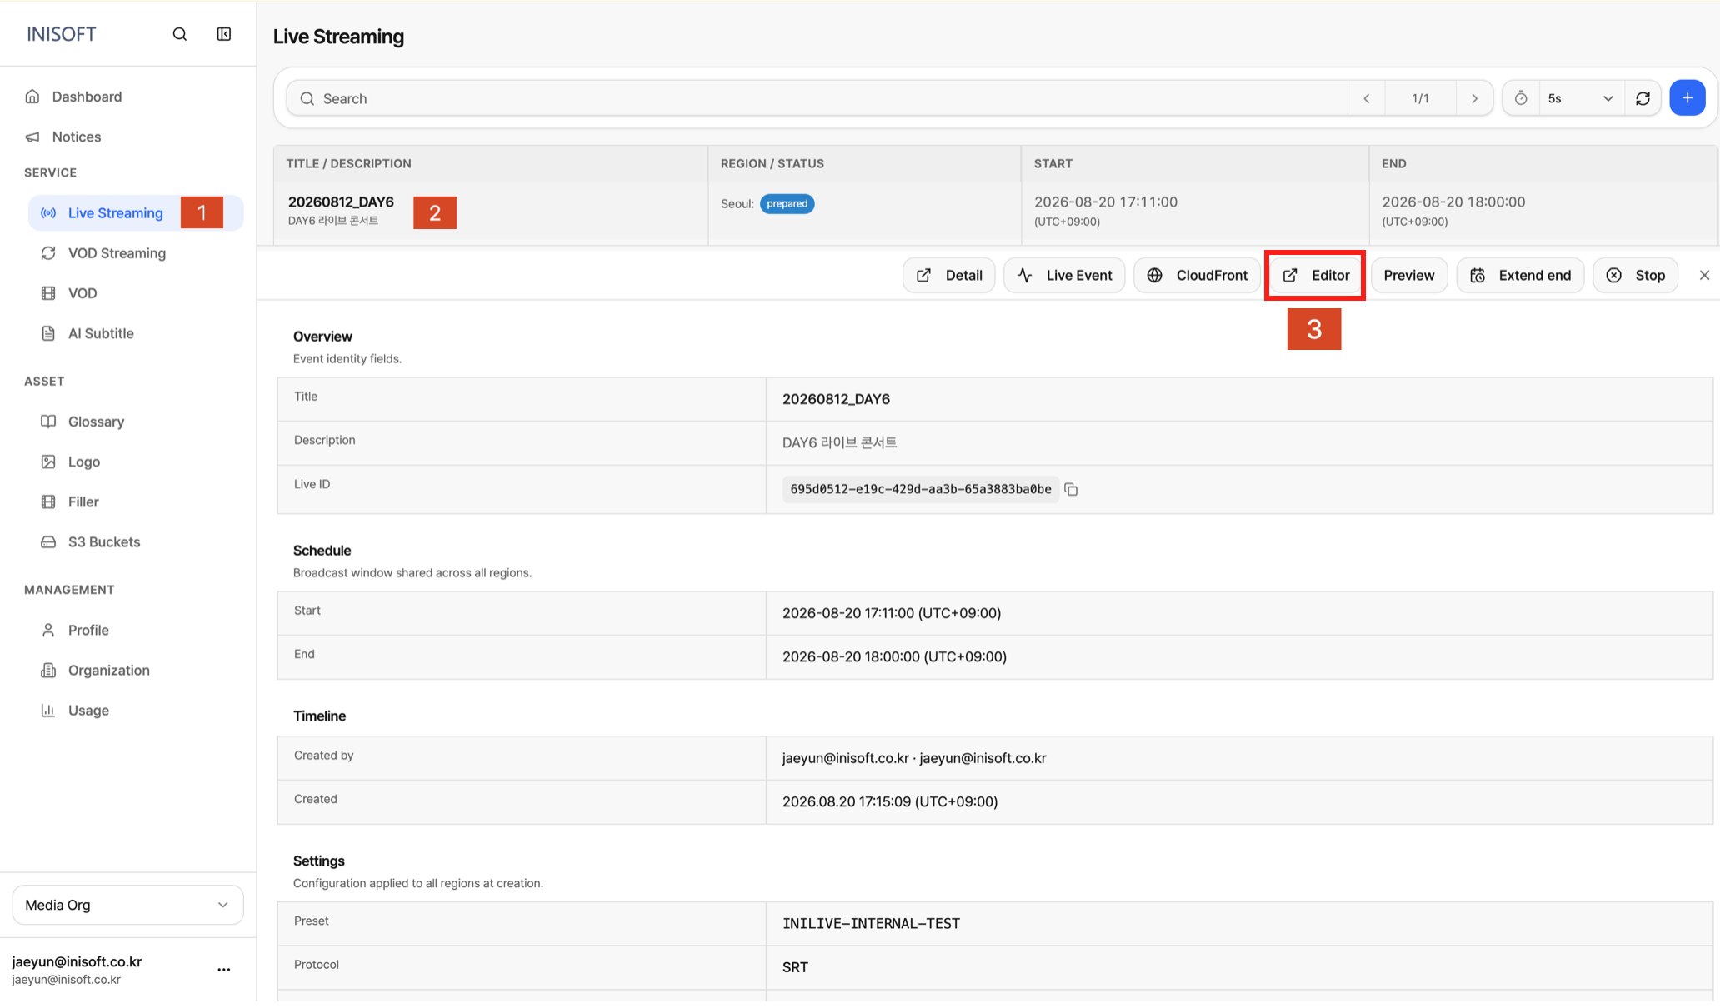
Task: Go to next page of results
Action: coord(1474,98)
